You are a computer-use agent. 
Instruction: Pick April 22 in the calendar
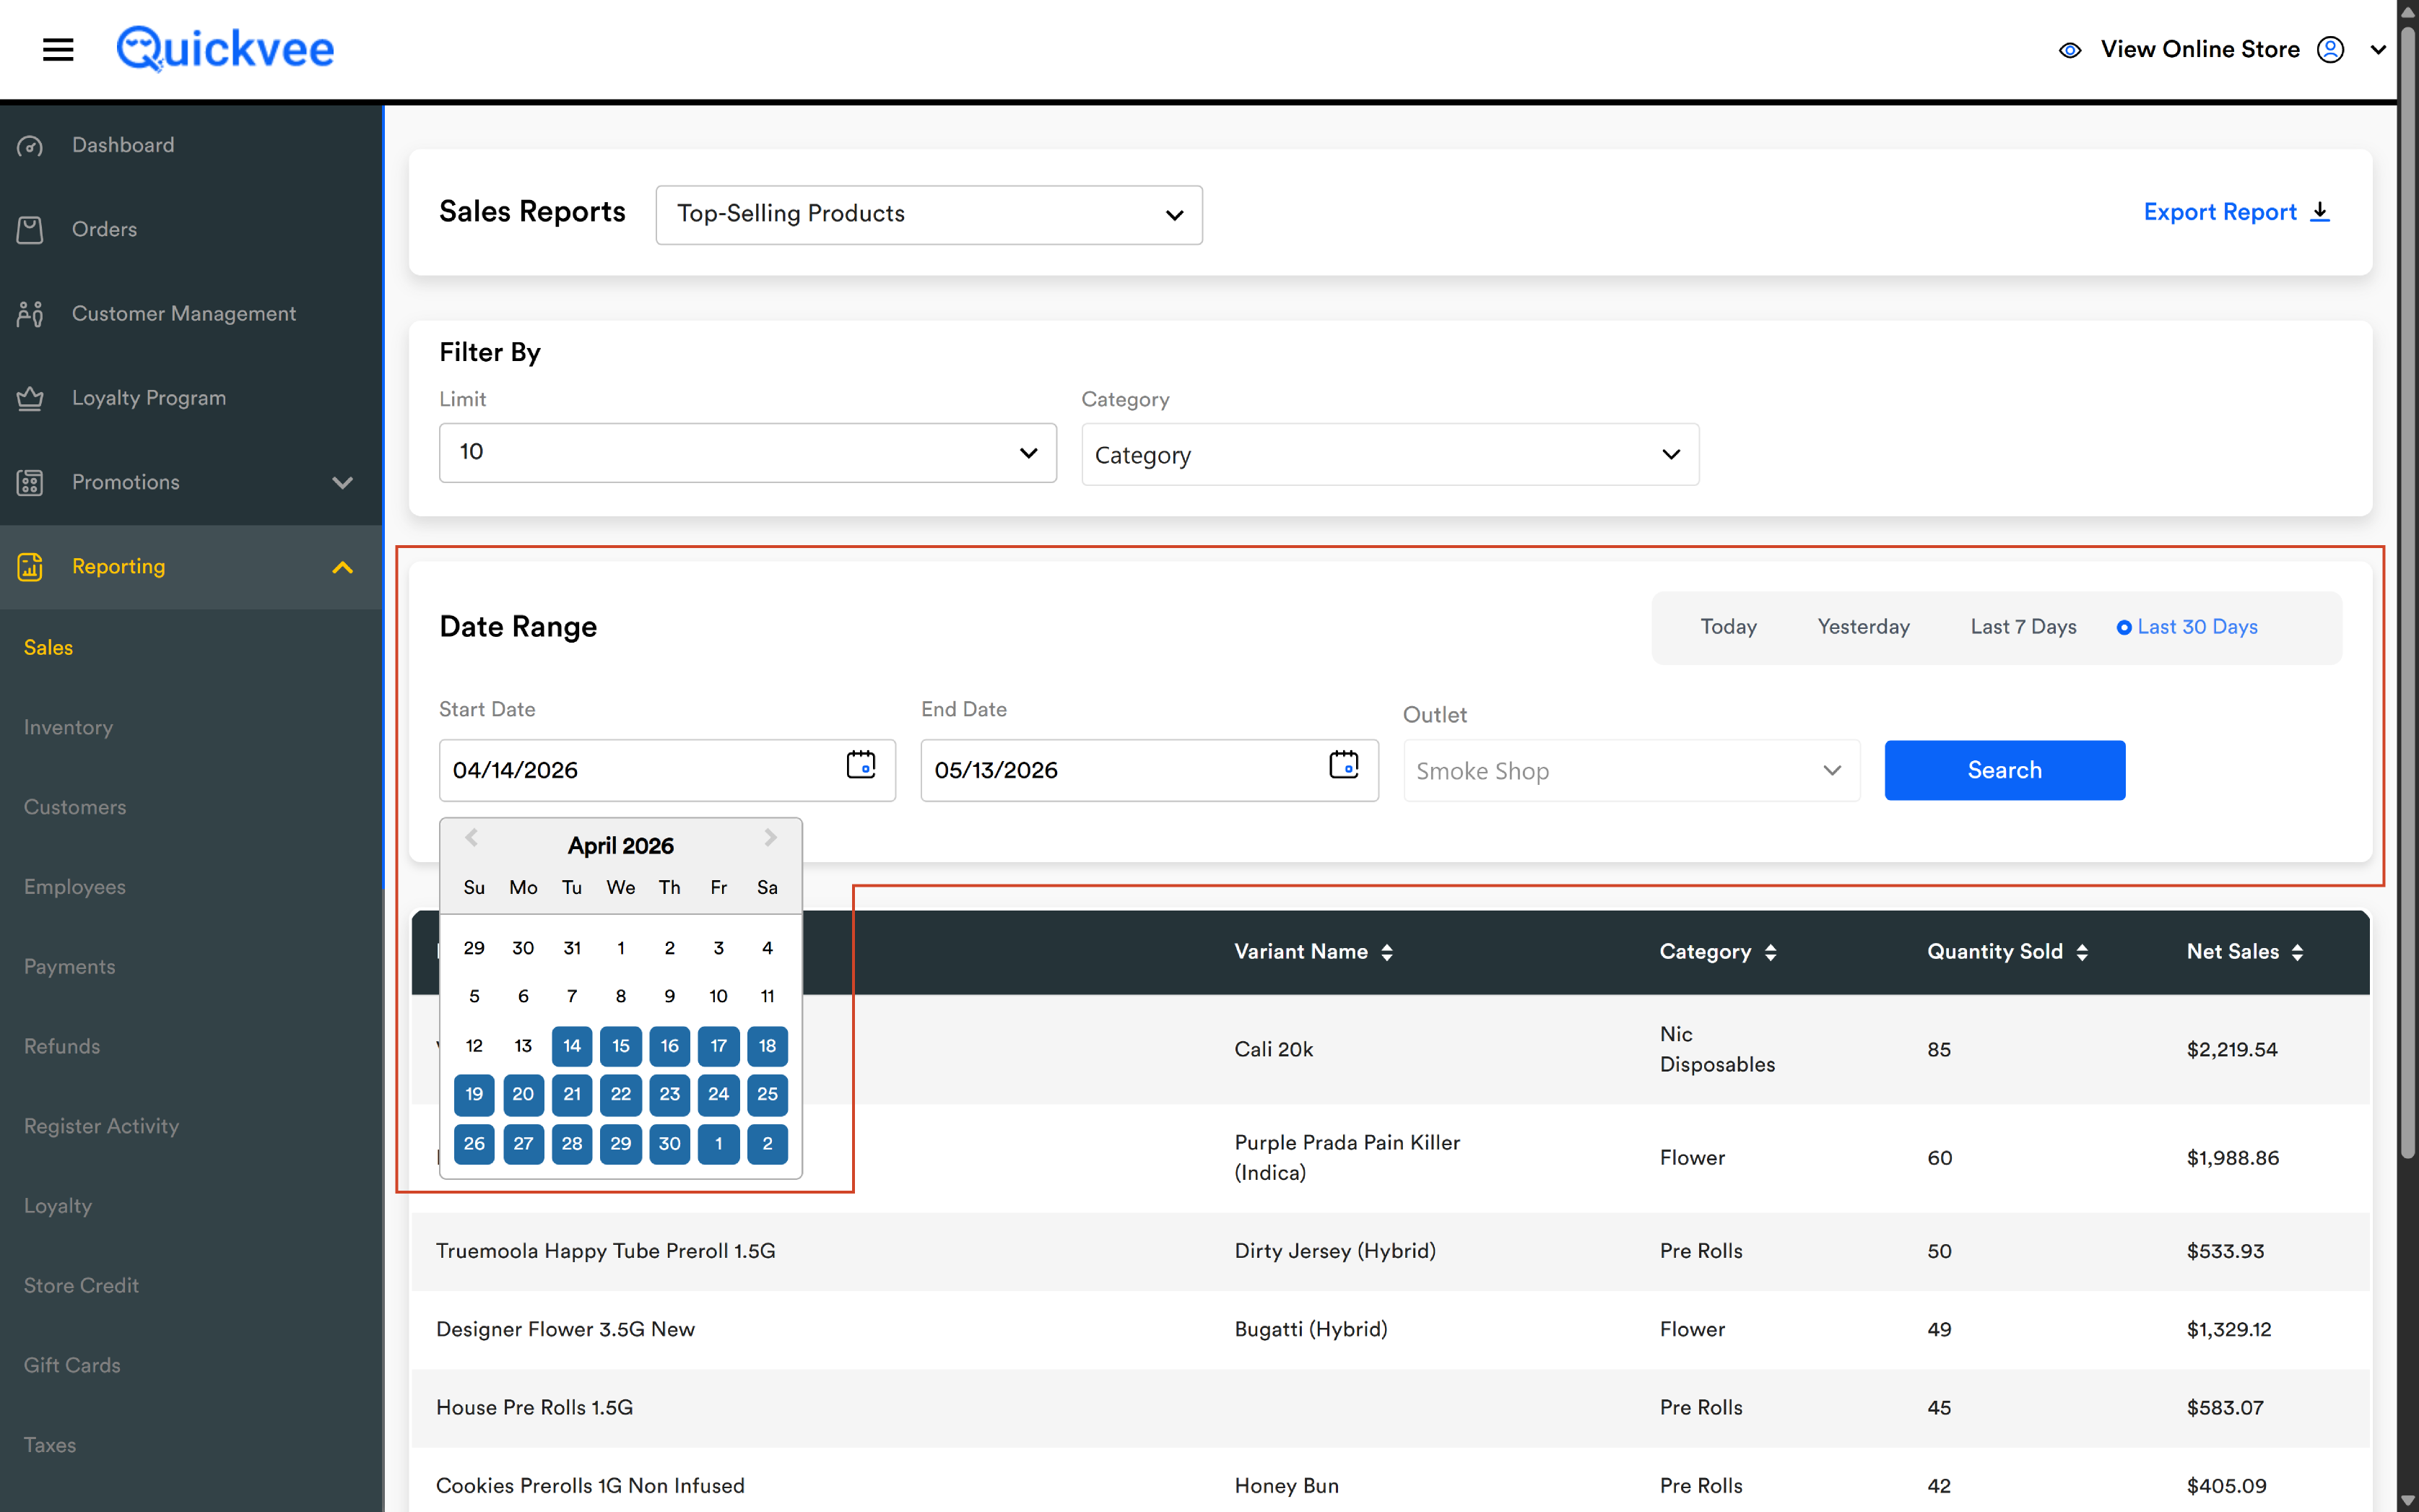[621, 1094]
